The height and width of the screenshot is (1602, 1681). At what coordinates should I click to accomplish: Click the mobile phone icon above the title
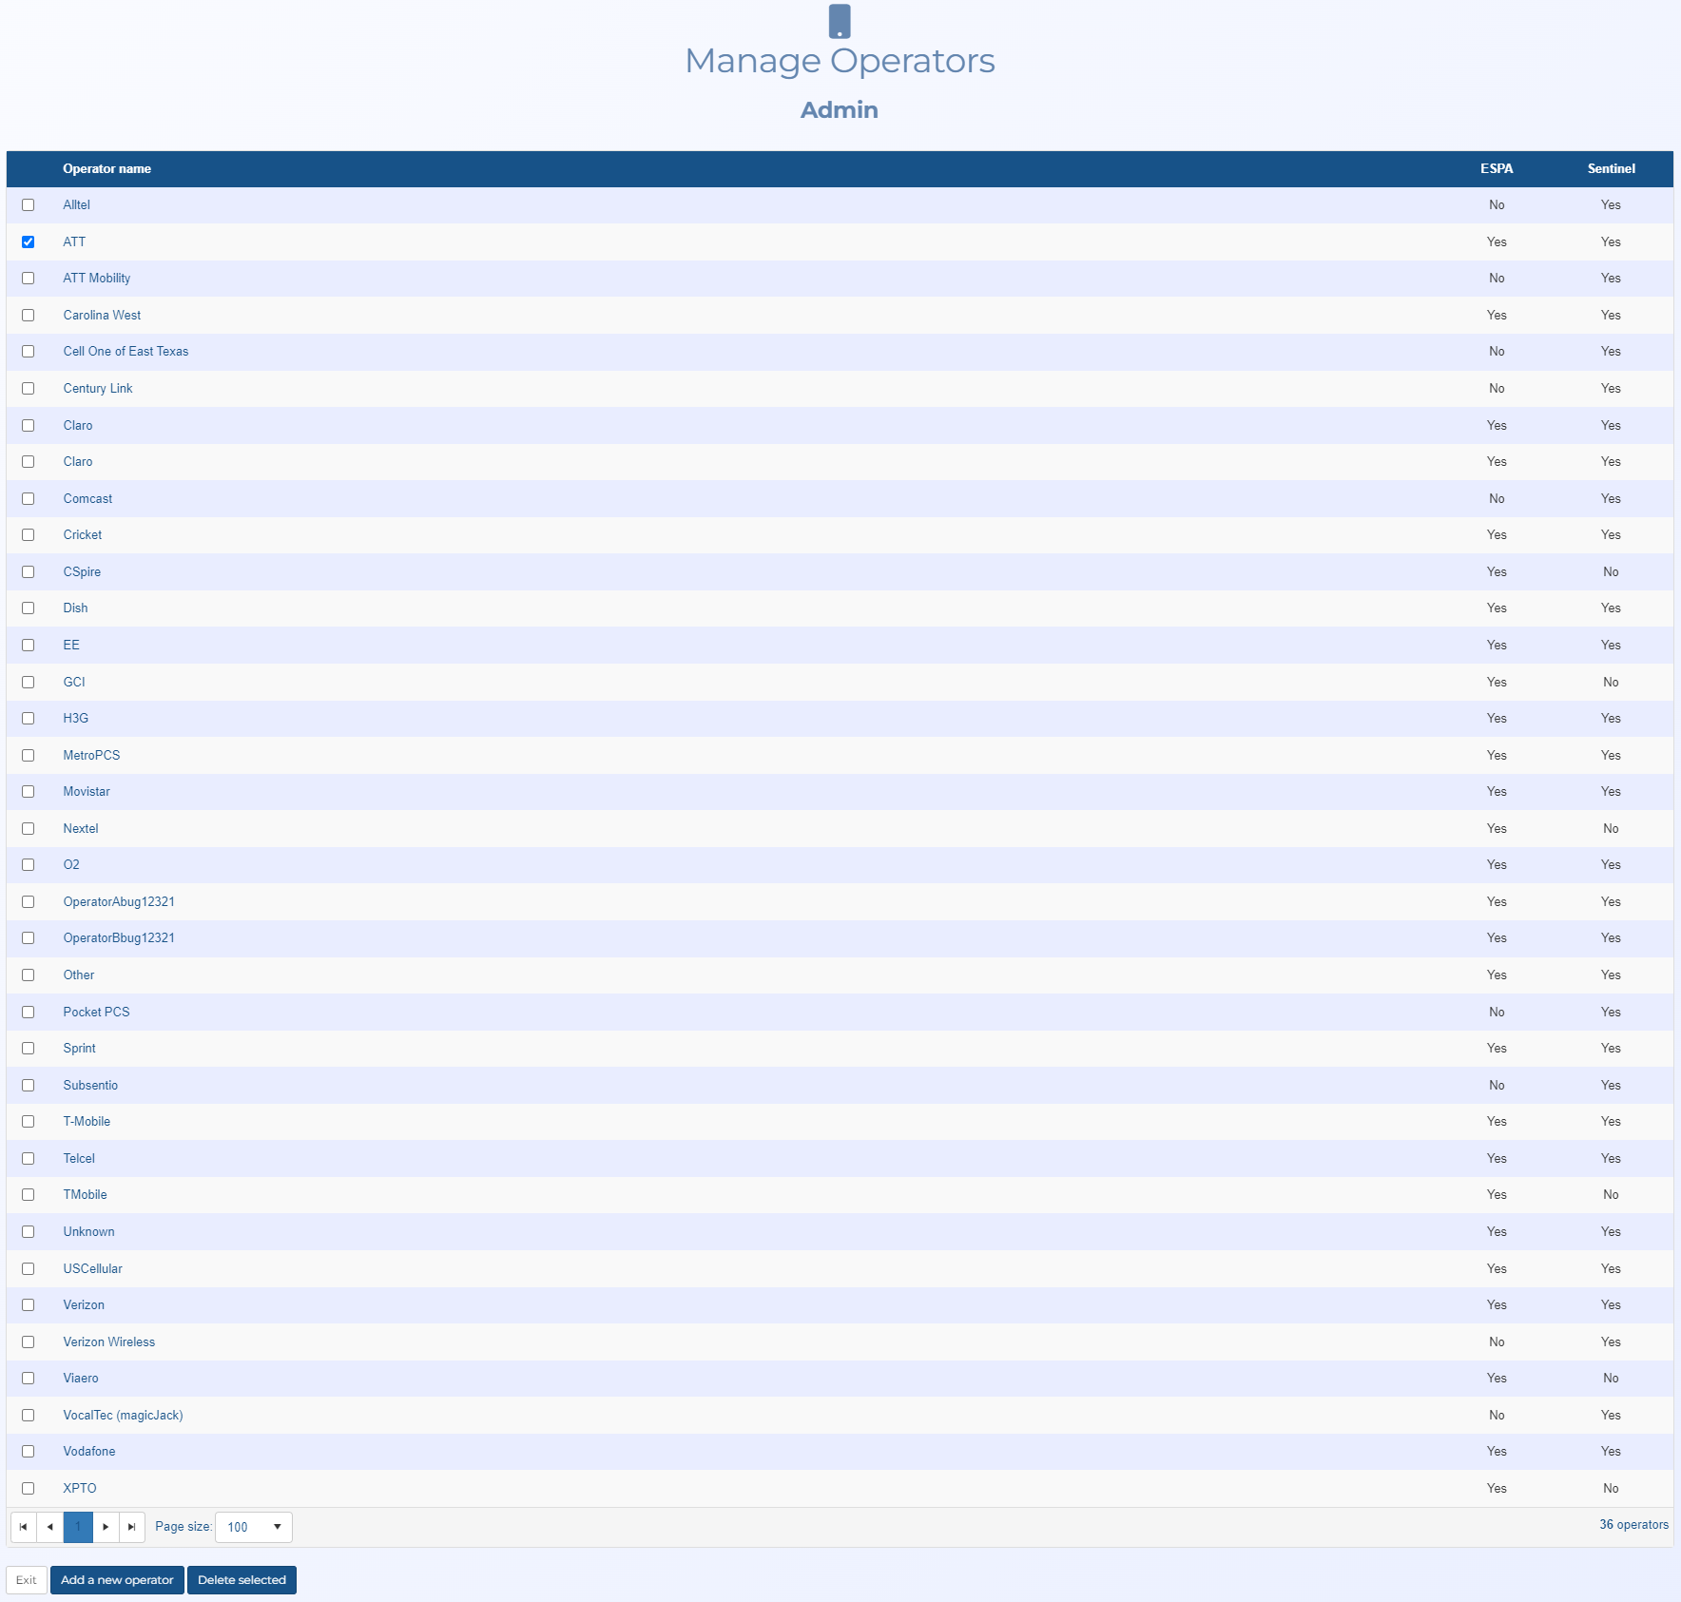(839, 21)
